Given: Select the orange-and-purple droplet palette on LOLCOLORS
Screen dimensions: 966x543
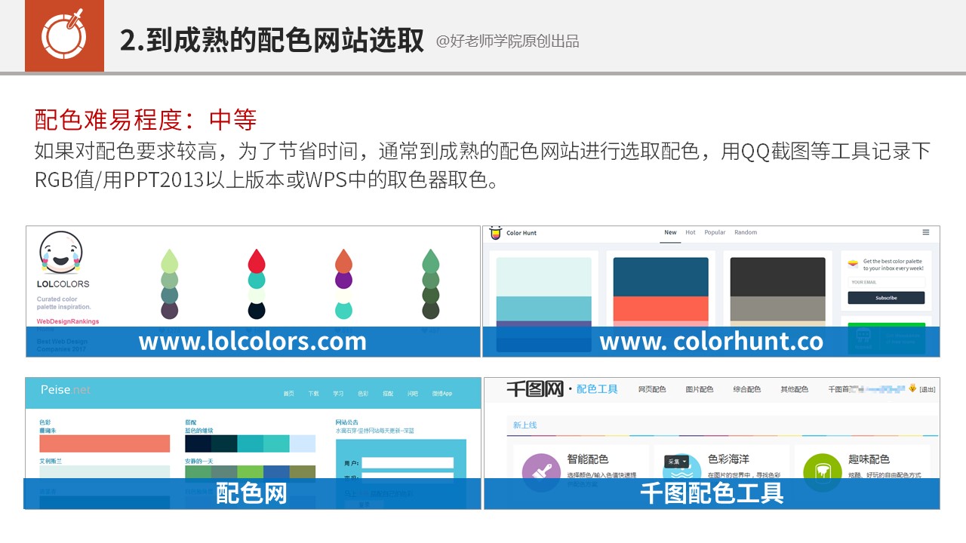Looking at the screenshot, I should [x=343, y=284].
